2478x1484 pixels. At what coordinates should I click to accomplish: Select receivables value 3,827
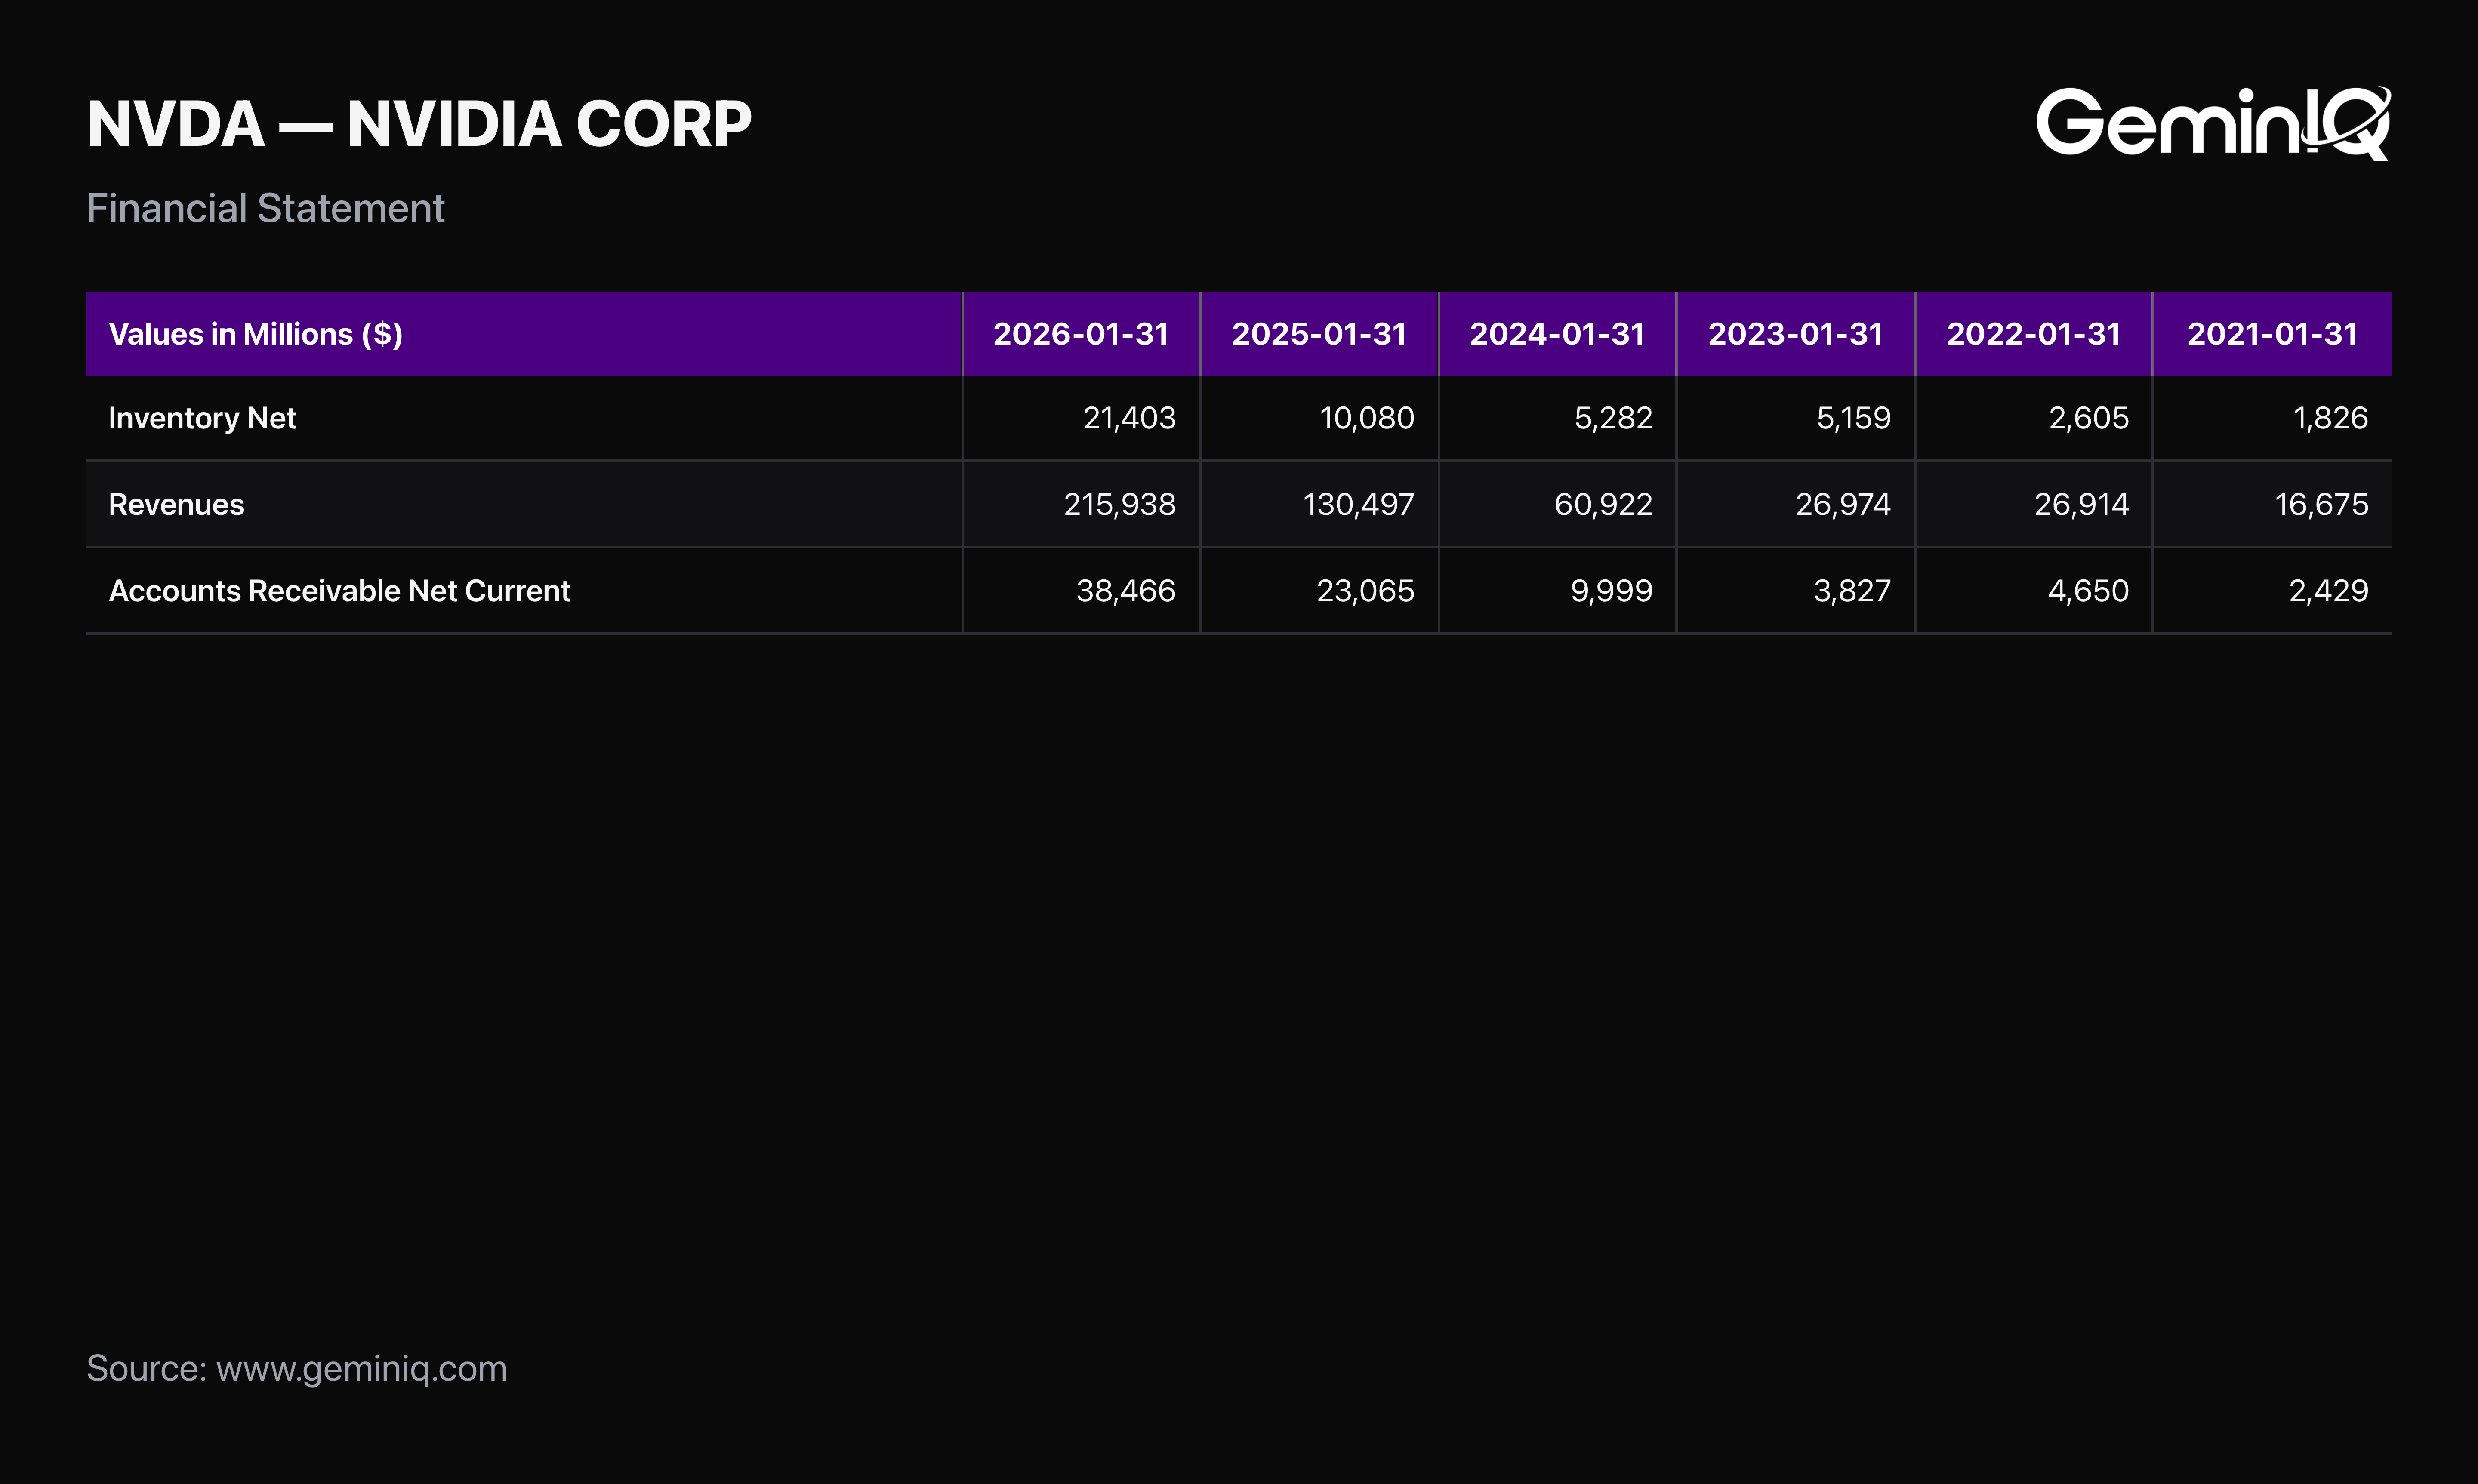tap(1852, 591)
